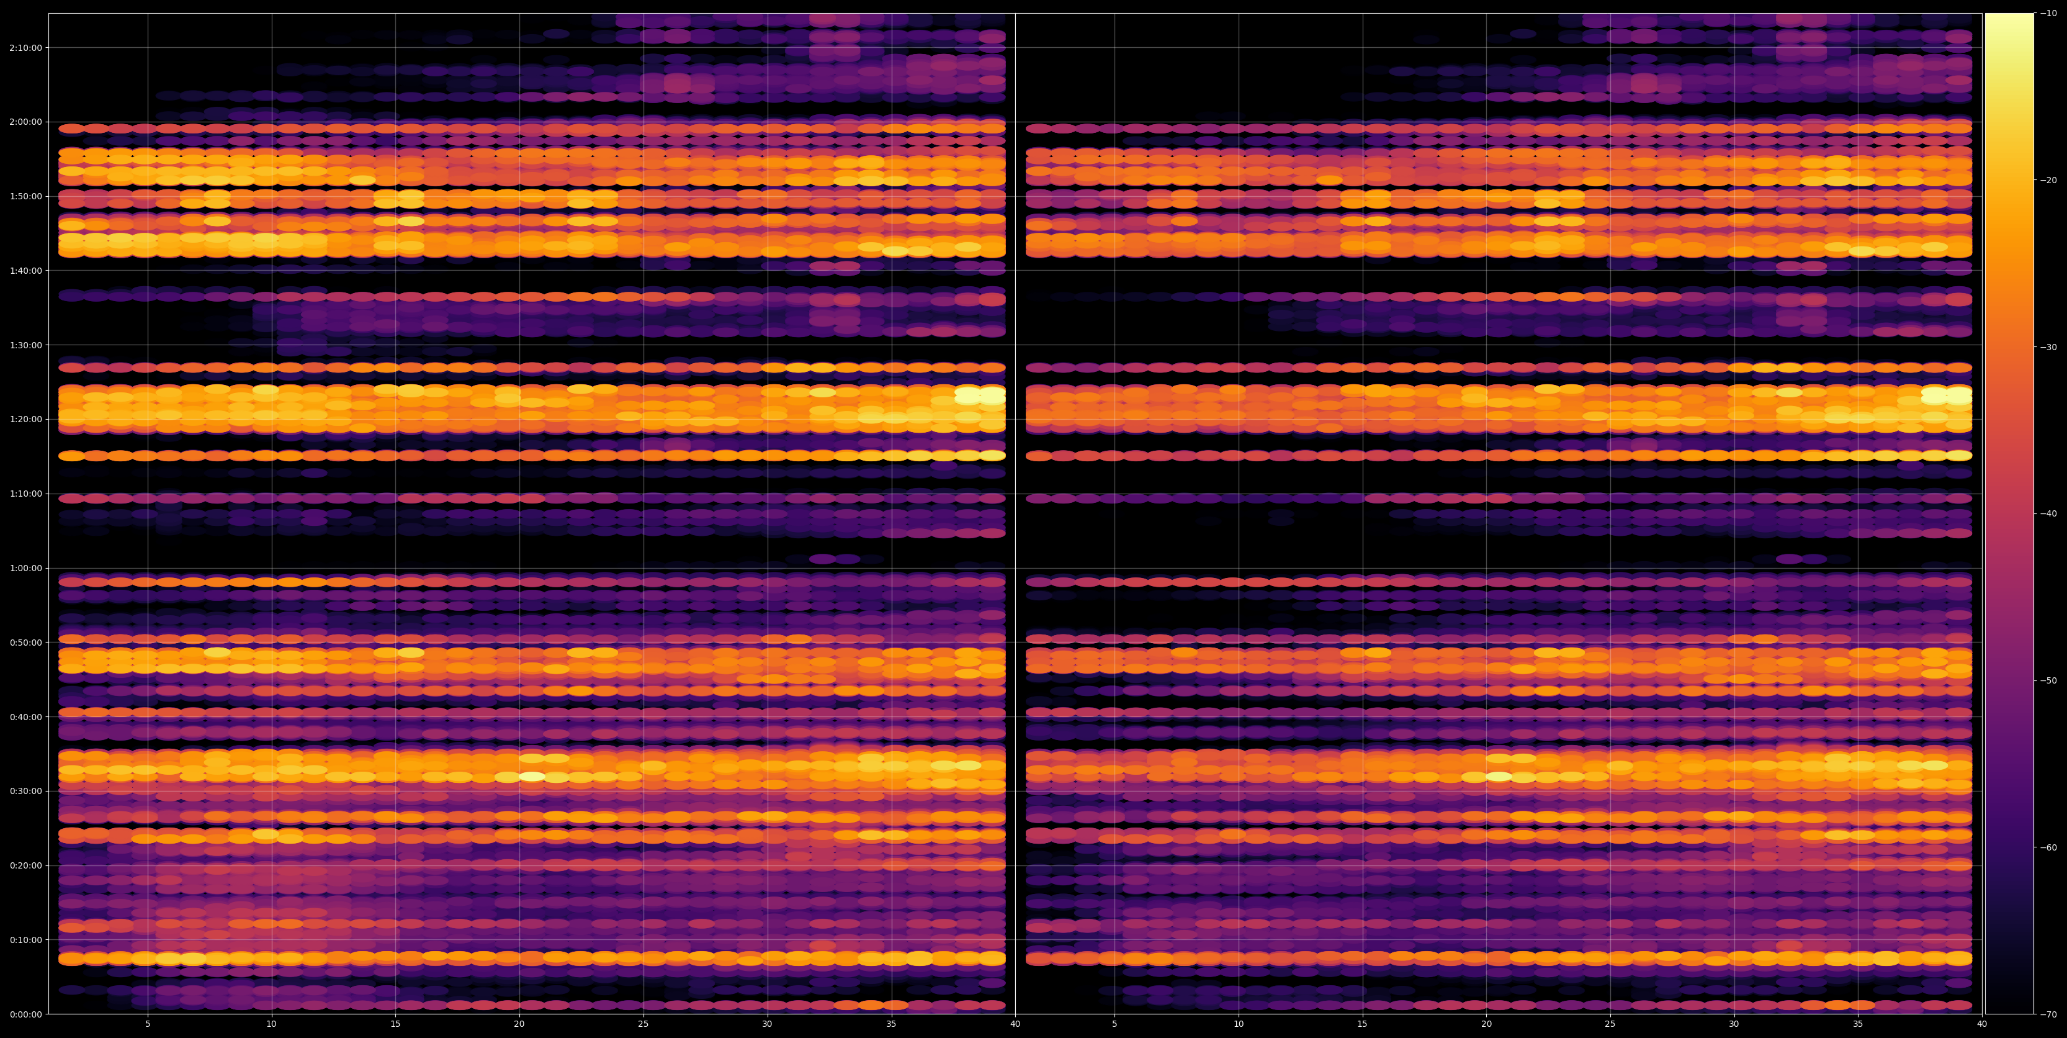Click the −10 colorbar tick label
The height and width of the screenshot is (1038, 2067).
pos(2048,14)
